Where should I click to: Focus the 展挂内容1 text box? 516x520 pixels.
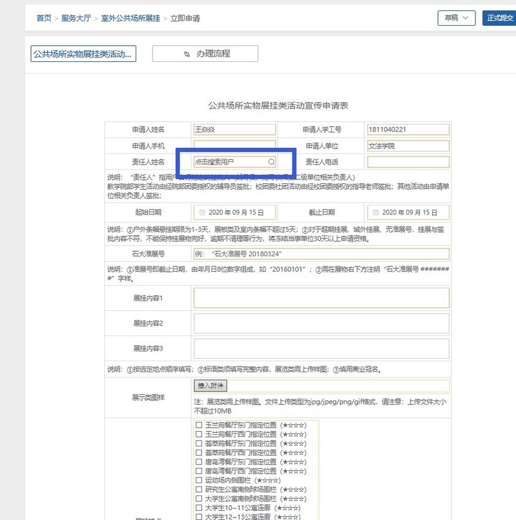pyautogui.click(x=321, y=298)
